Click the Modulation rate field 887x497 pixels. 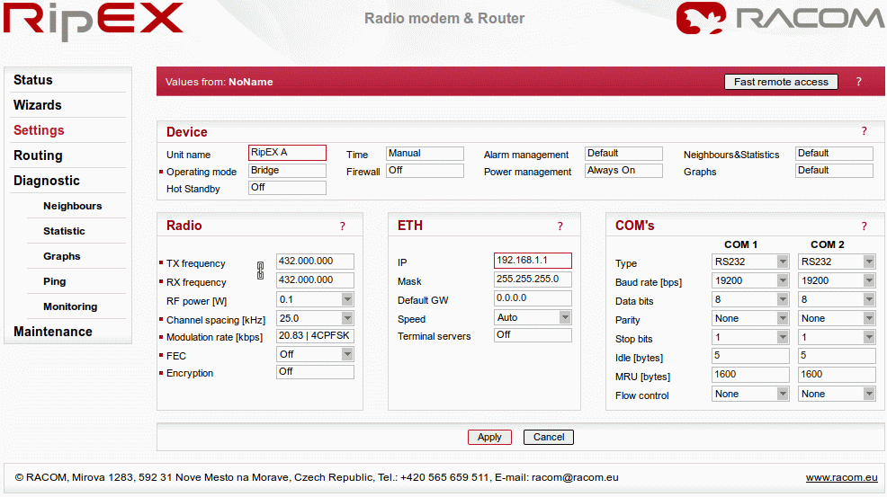pos(315,336)
